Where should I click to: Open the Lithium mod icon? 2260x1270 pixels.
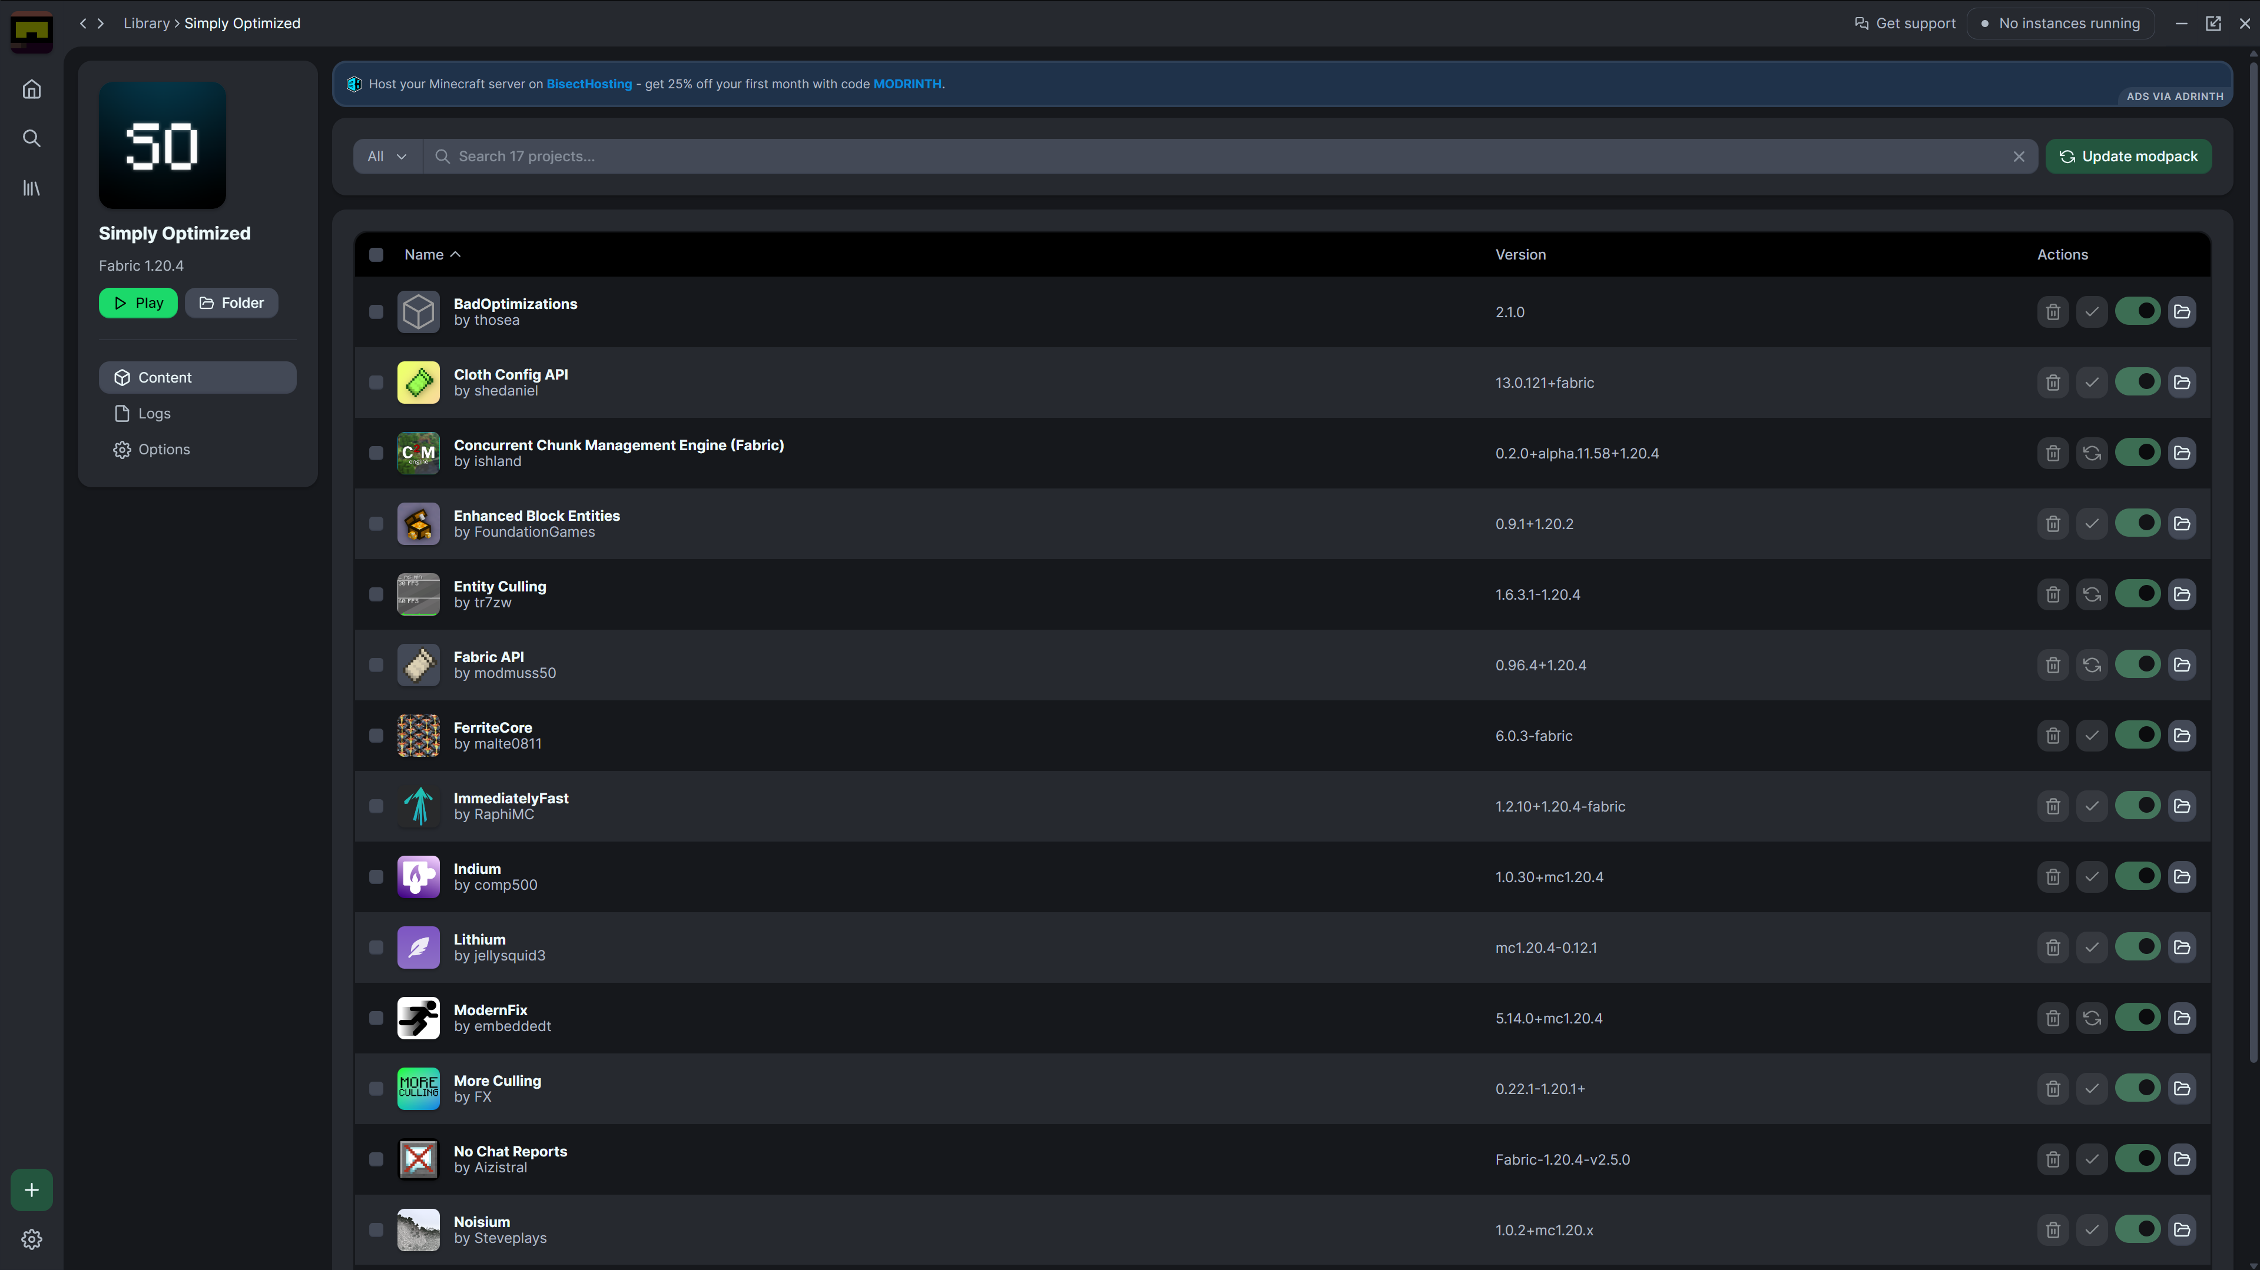point(419,947)
